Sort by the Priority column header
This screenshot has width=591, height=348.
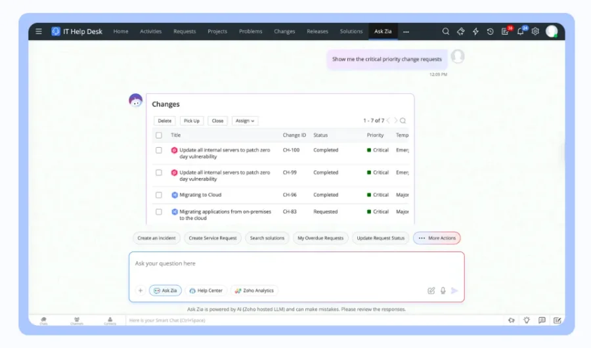(x=376, y=135)
